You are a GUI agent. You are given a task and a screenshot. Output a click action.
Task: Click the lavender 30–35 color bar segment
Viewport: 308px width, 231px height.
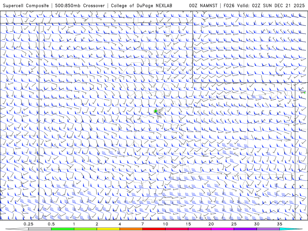pyautogui.click(x=268, y=229)
